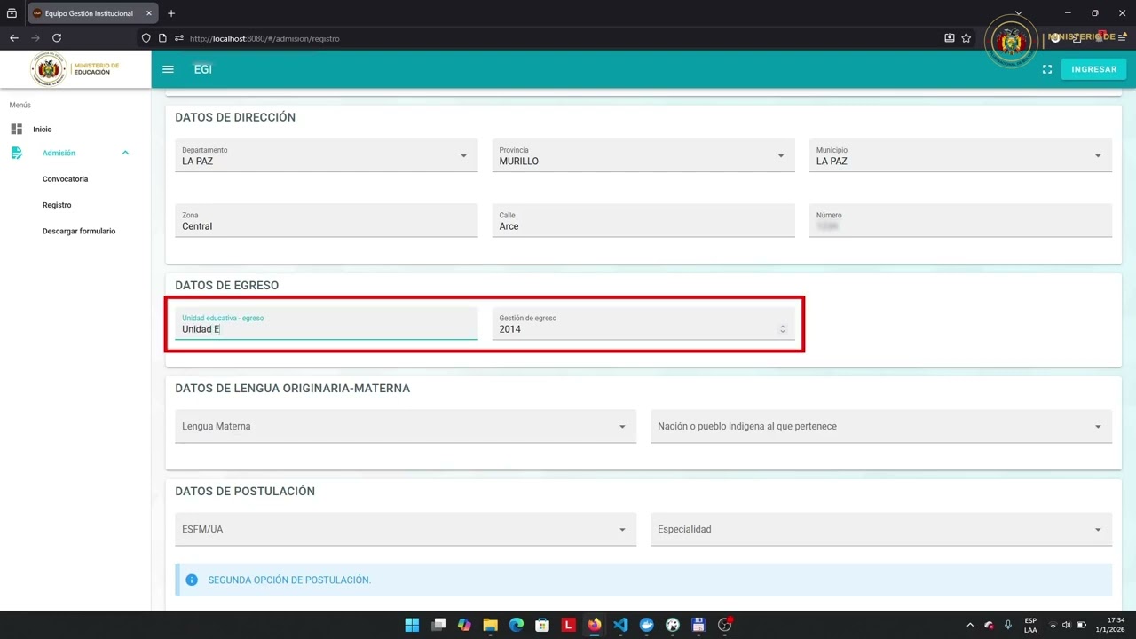Viewport: 1136px width, 639px height.
Task: Click 'SEGUNDA OPCIÓN DE POSTULACIÓN.' text
Action: pyautogui.click(x=289, y=580)
